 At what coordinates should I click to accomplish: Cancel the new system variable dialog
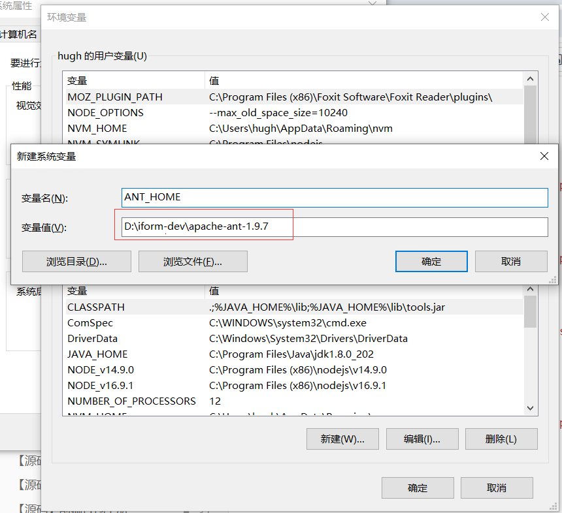(x=511, y=262)
